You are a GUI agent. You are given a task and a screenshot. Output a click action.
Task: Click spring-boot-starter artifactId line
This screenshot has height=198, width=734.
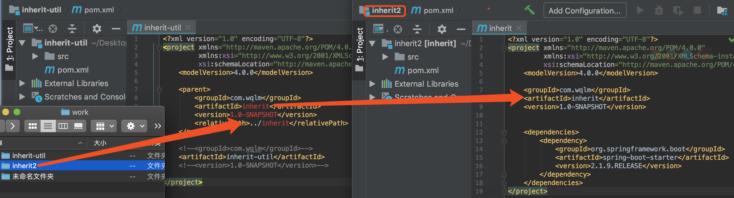pyautogui.click(x=642, y=157)
